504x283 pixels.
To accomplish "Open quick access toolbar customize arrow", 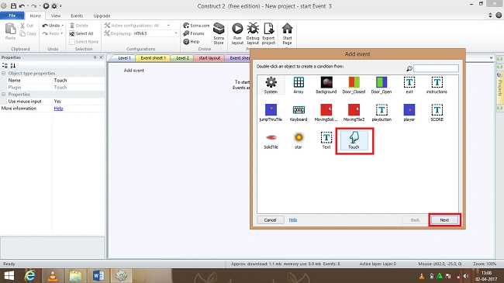I will point(60,5).
